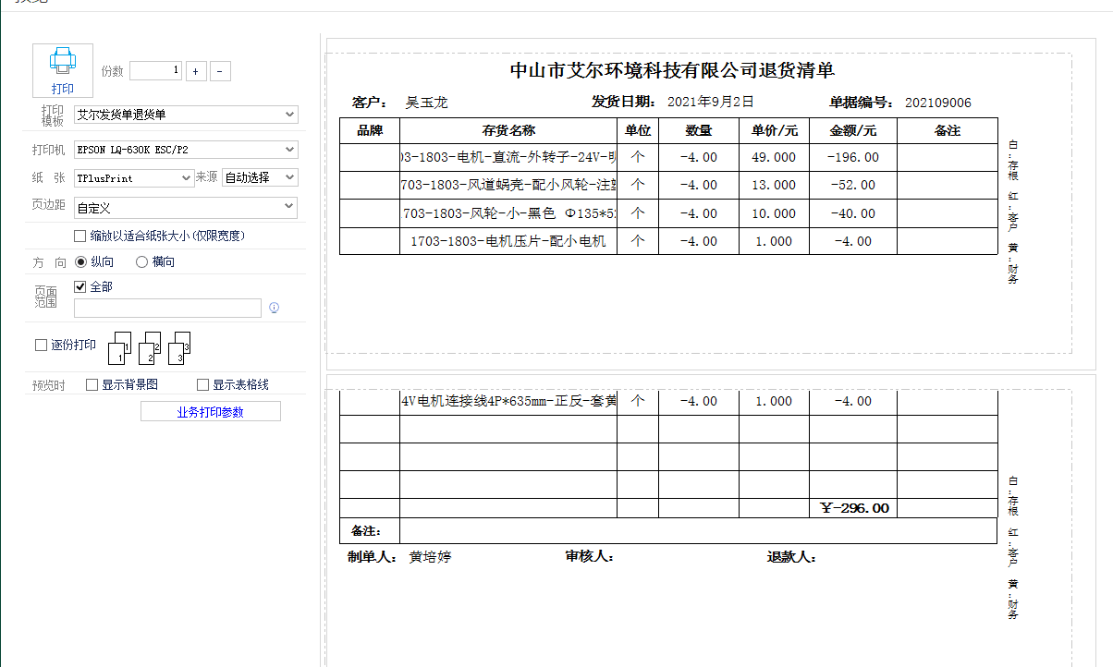Screen dimensions: 1113x667
Task: Click the item row 风轮-小-黑色 Φ135
Action: pos(508,213)
